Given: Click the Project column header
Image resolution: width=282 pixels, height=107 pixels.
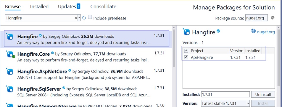Looking at the screenshot, I should (210, 51).
